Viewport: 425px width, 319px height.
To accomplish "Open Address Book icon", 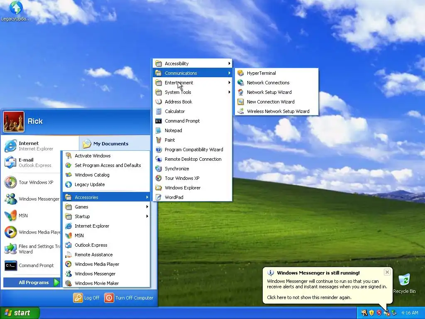I will tap(159, 102).
